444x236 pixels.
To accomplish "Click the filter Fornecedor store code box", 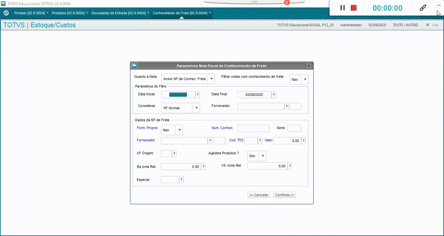I will pos(295,106).
